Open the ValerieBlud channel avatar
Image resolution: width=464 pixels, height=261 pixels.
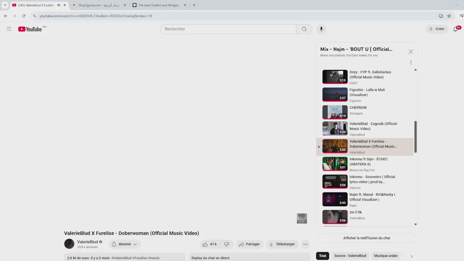(69, 244)
